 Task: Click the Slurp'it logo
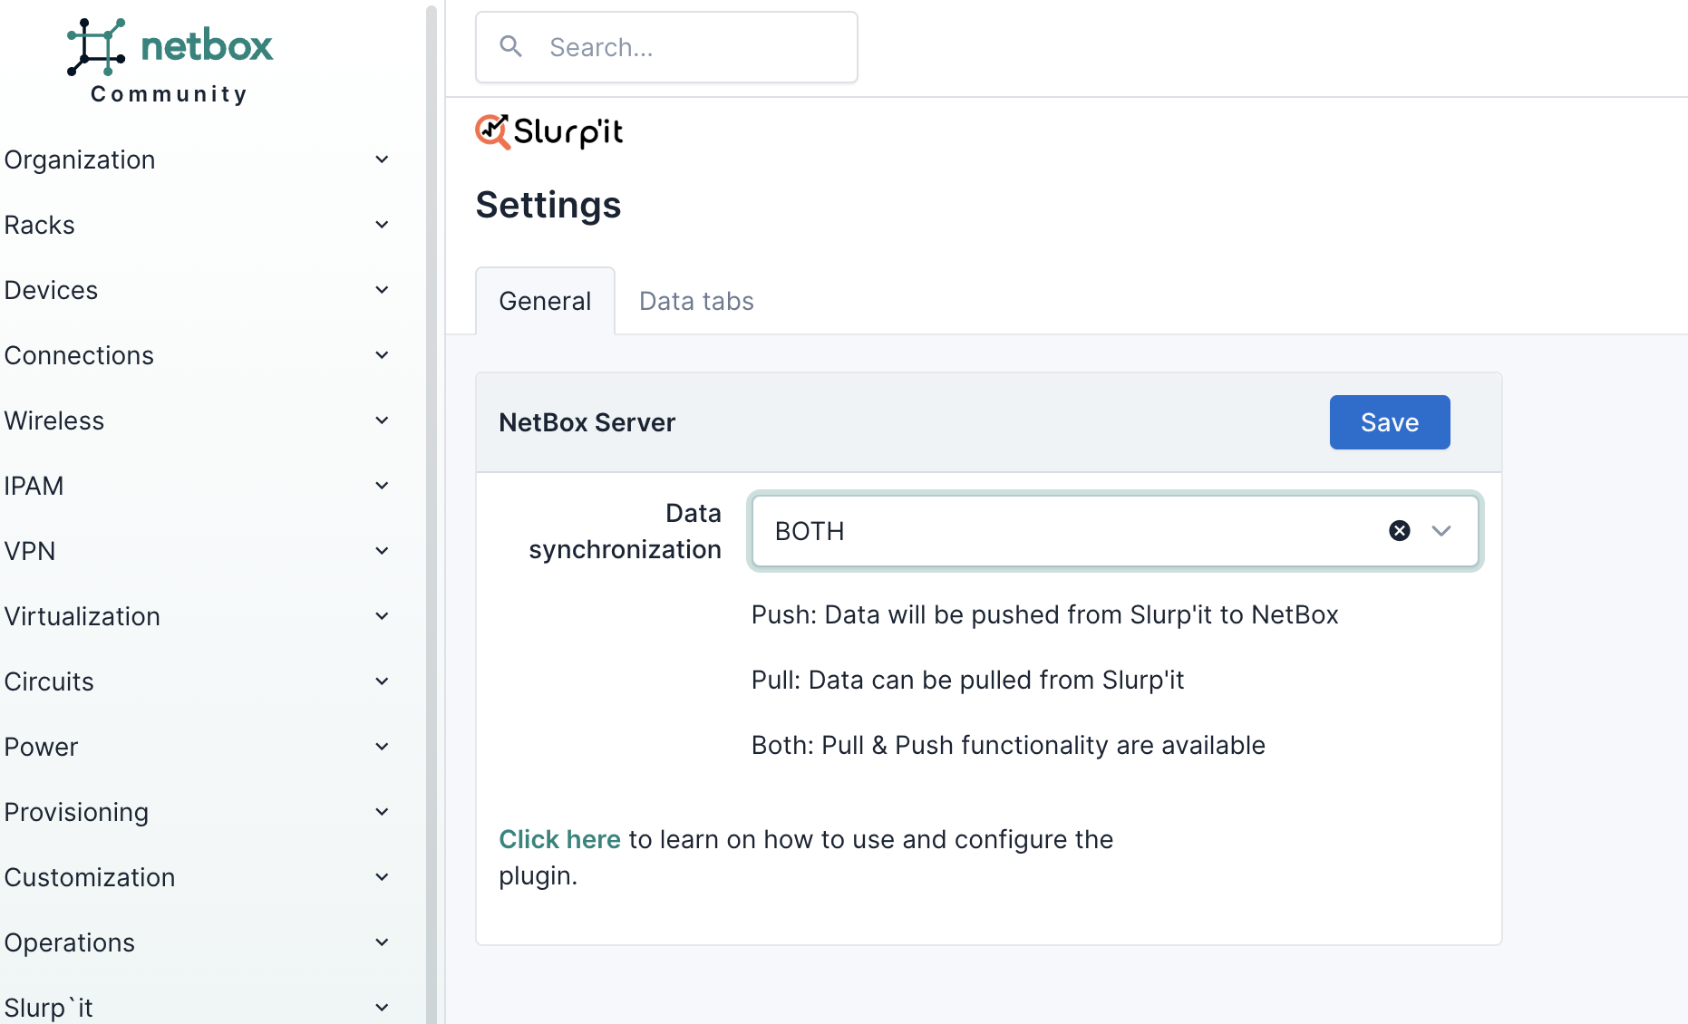click(549, 132)
